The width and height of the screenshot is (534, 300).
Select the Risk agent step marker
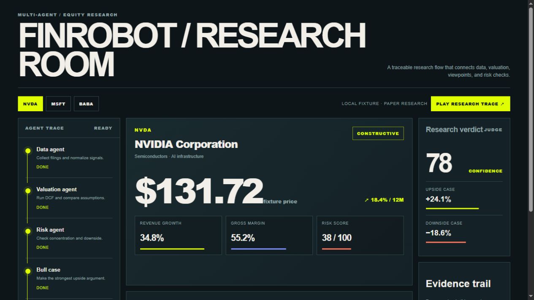(28, 231)
